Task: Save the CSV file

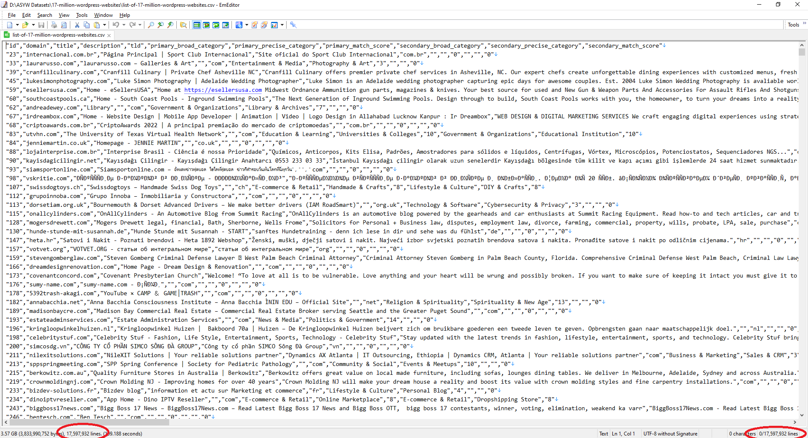Action: coord(41,25)
